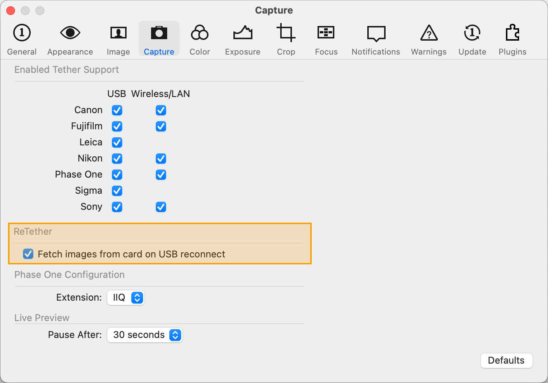This screenshot has height=383, width=548.
Task: Toggle Phase One USB checkbox
Action: (117, 175)
